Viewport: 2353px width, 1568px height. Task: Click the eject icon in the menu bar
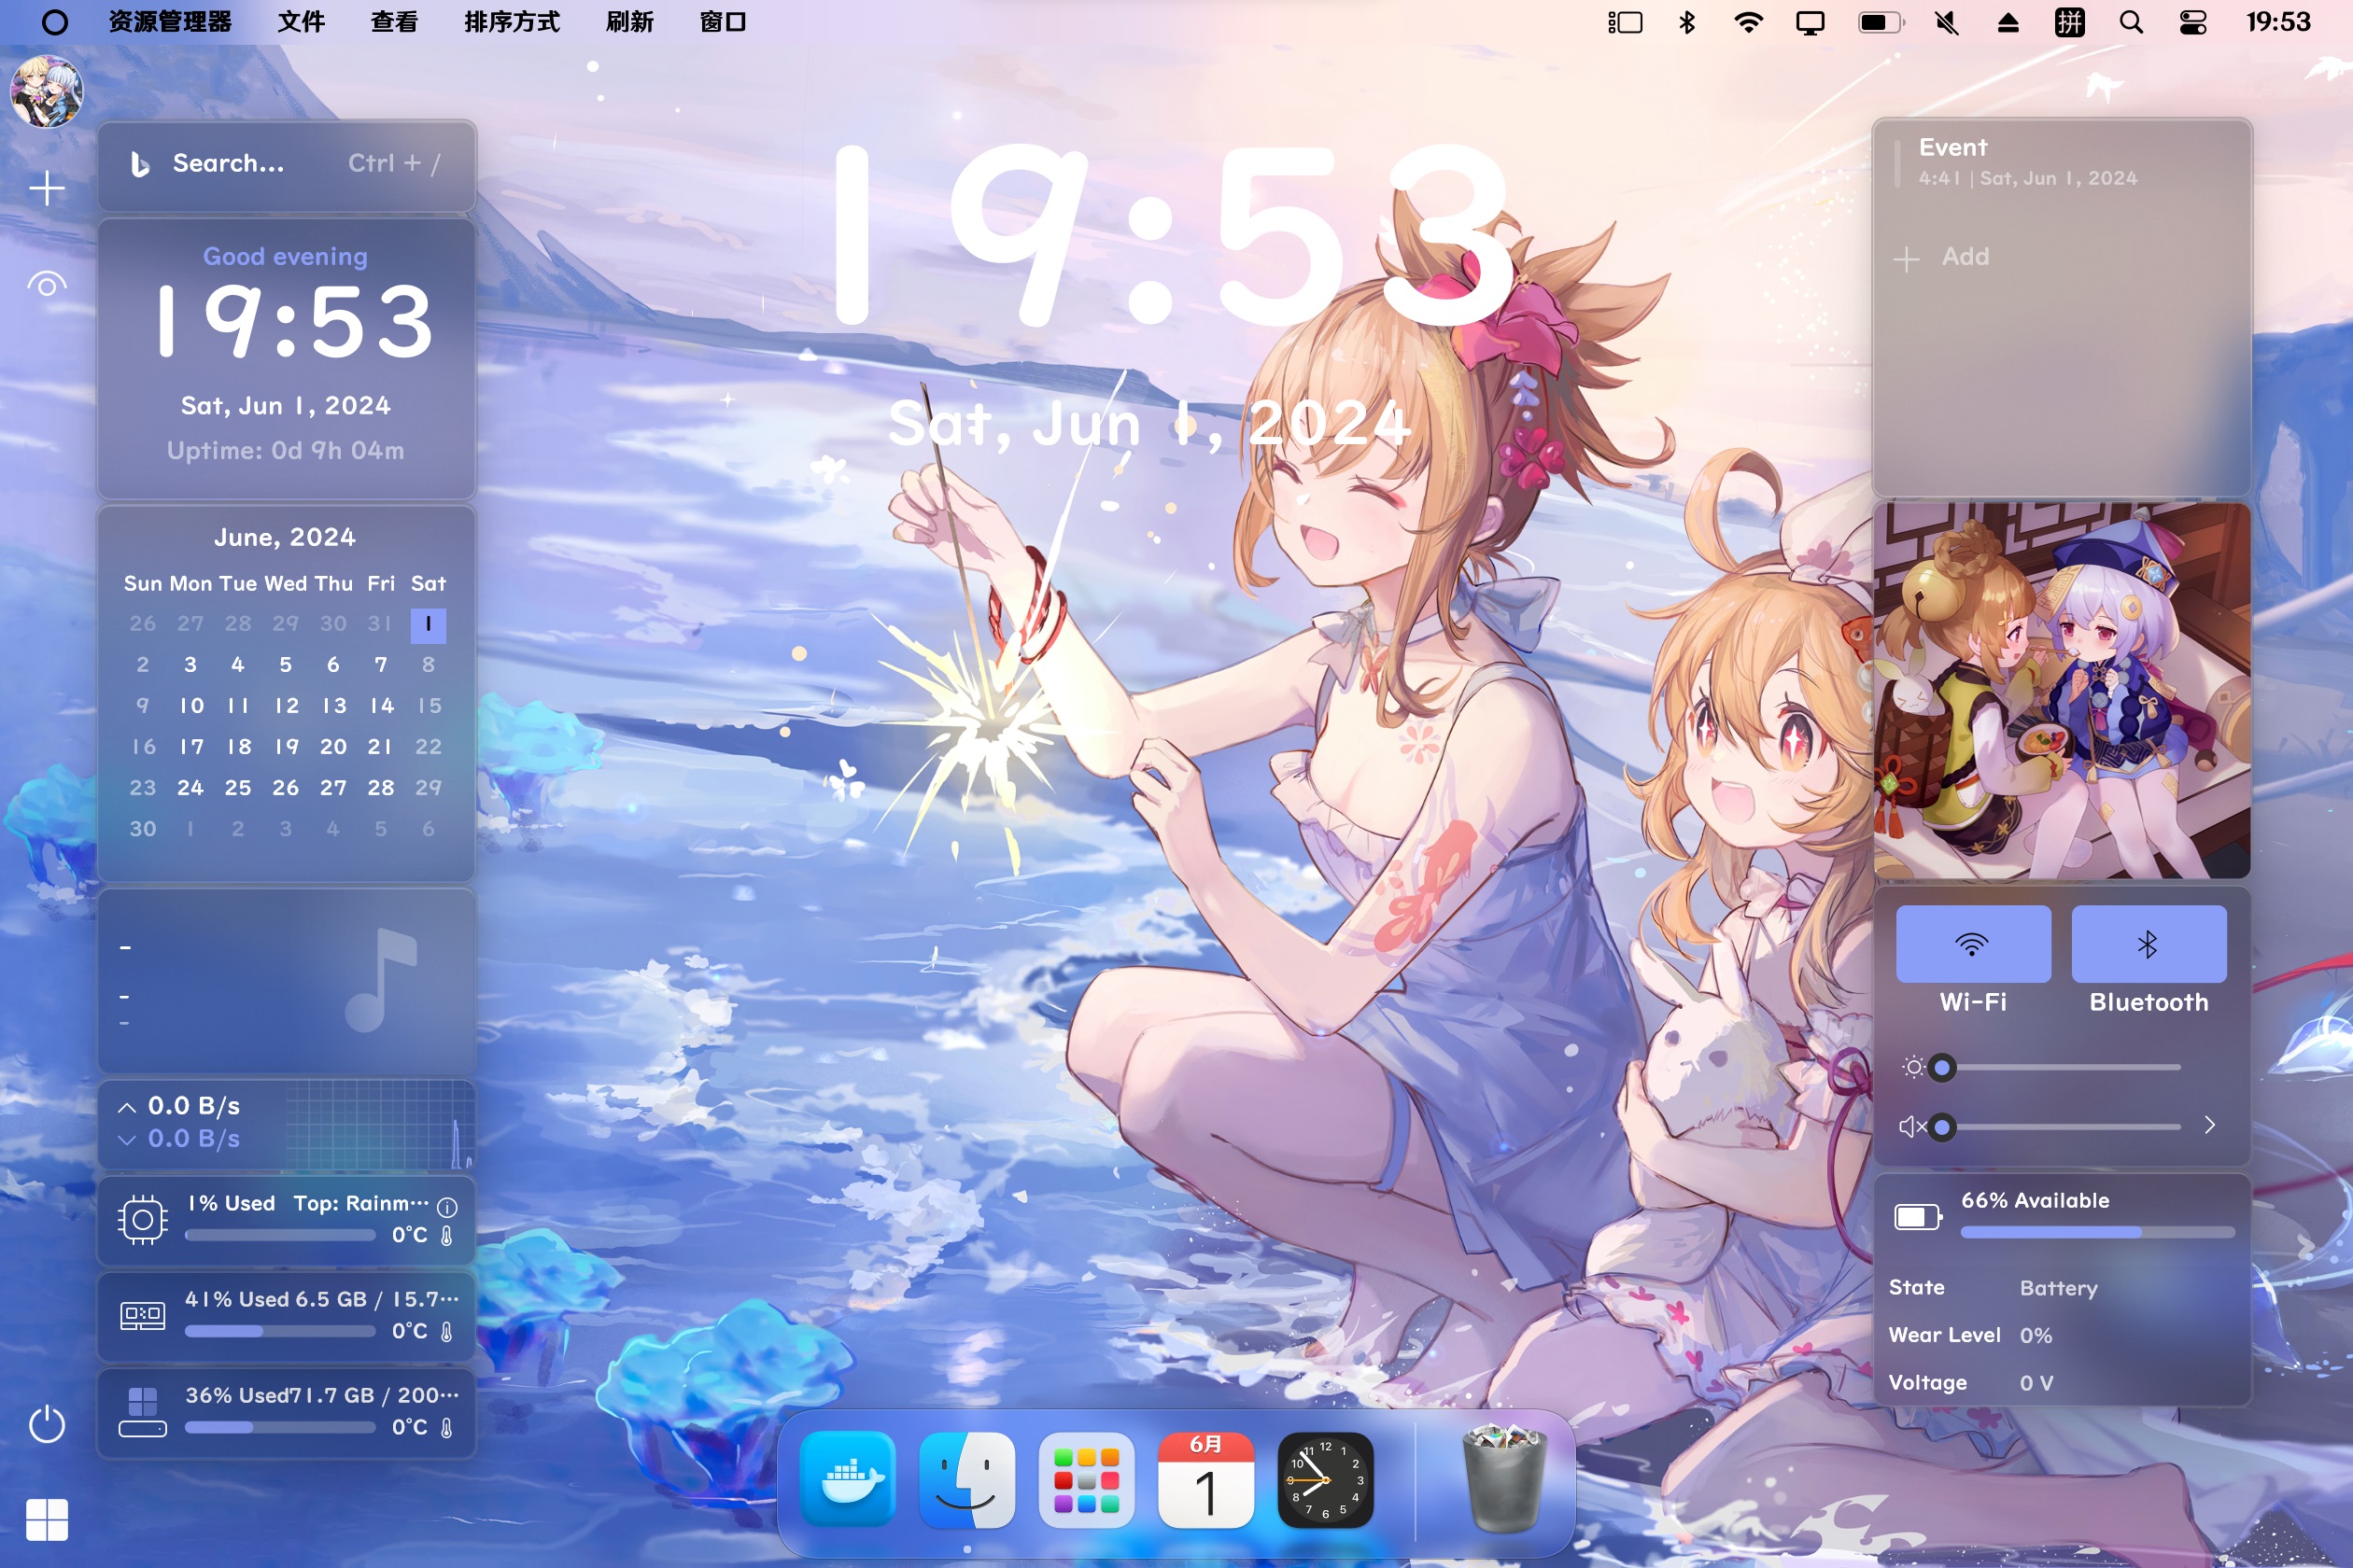(2007, 22)
